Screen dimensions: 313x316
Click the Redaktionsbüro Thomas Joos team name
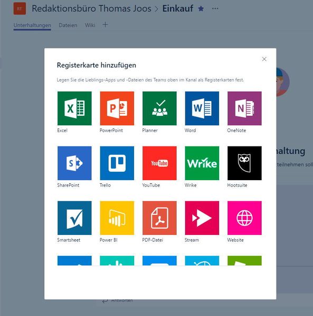click(91, 8)
